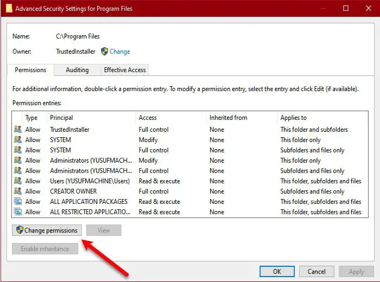Select SYSTEM principal in the Subfolders and files only row

pyautogui.click(x=60, y=150)
